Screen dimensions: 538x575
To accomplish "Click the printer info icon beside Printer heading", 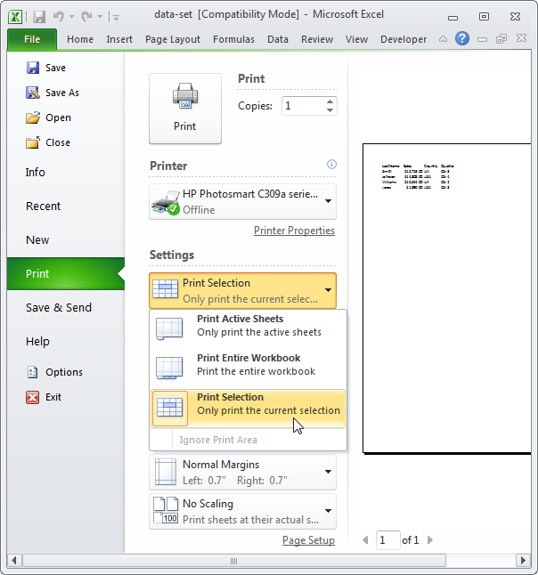I will point(331,165).
